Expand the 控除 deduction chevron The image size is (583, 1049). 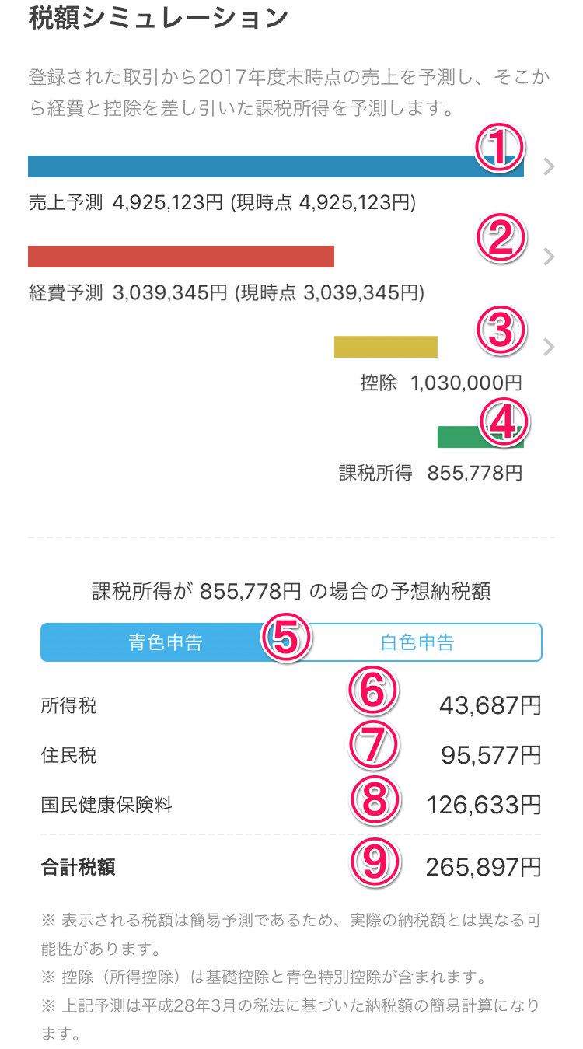click(549, 347)
